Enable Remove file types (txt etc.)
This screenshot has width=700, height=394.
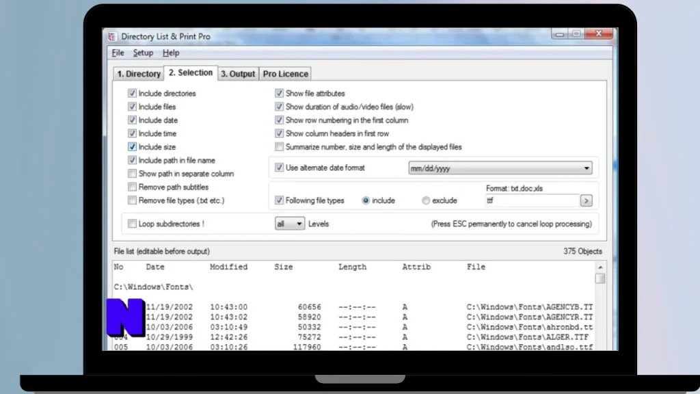(132, 200)
